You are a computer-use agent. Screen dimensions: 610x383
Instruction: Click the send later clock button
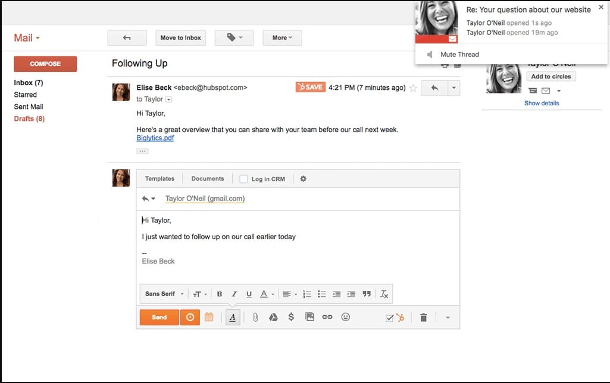tap(190, 318)
